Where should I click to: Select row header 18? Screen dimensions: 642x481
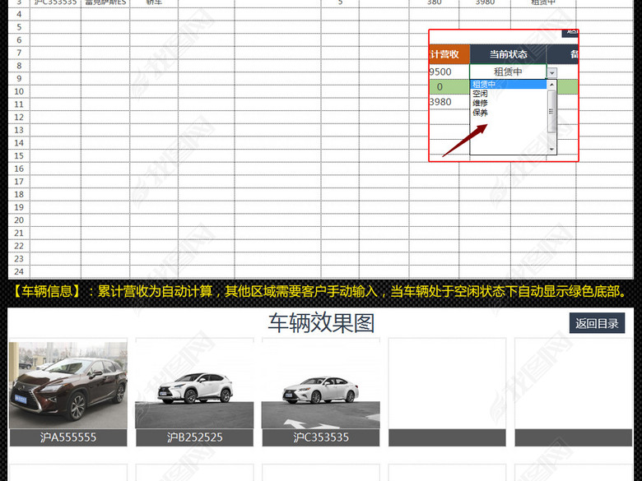click(19, 194)
